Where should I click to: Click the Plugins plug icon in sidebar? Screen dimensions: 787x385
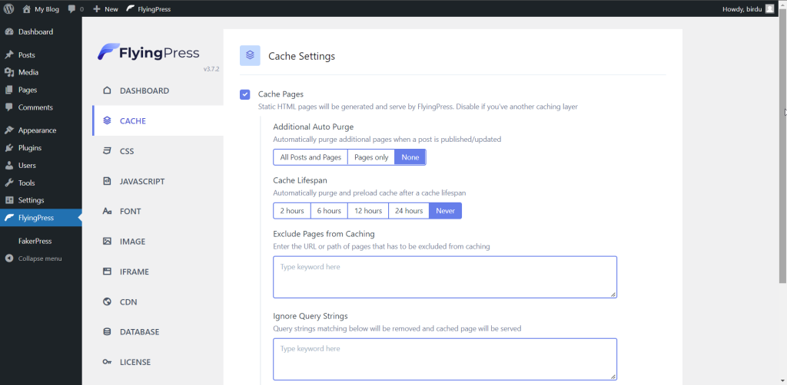coord(9,148)
